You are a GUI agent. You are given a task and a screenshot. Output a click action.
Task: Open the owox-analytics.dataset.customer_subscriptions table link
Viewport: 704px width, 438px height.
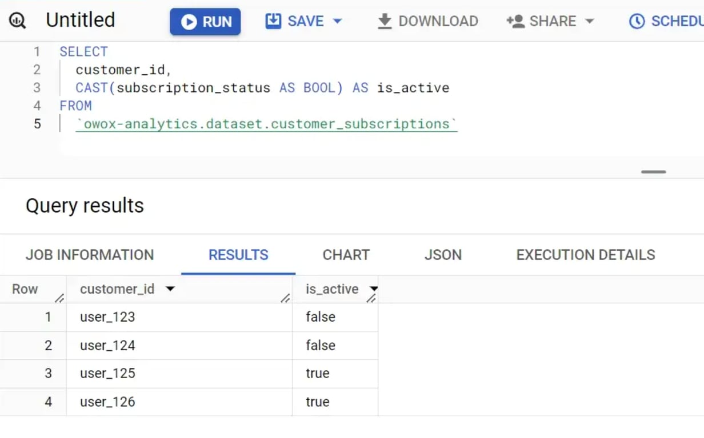266,124
